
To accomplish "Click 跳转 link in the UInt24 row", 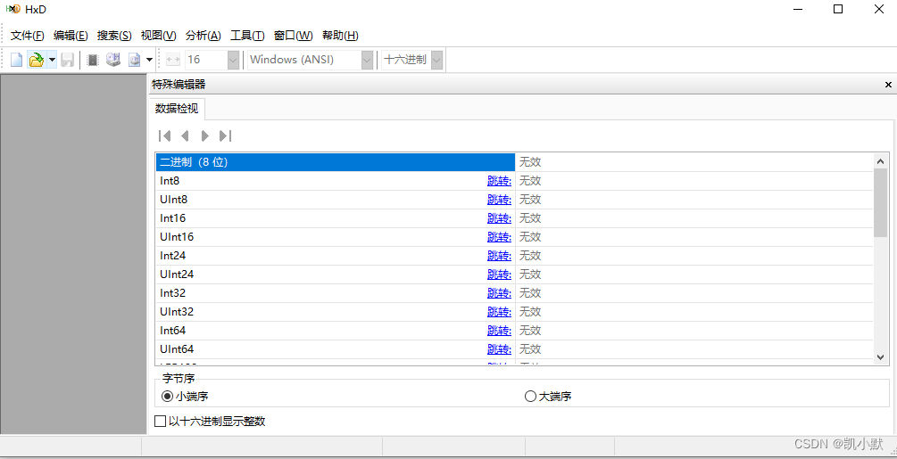I will tap(500, 275).
